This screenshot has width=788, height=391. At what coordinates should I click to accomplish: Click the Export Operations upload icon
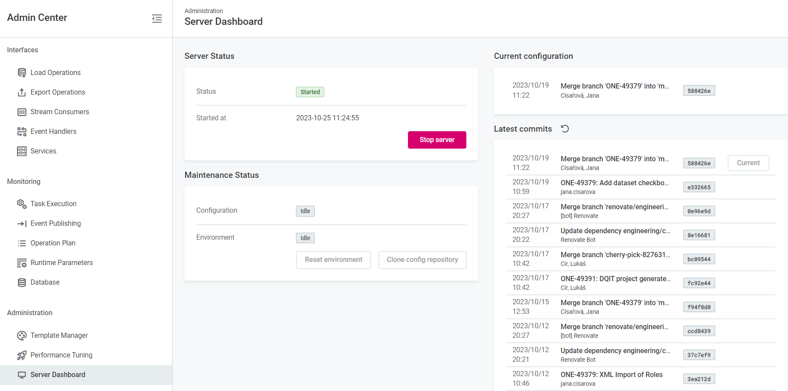point(21,92)
